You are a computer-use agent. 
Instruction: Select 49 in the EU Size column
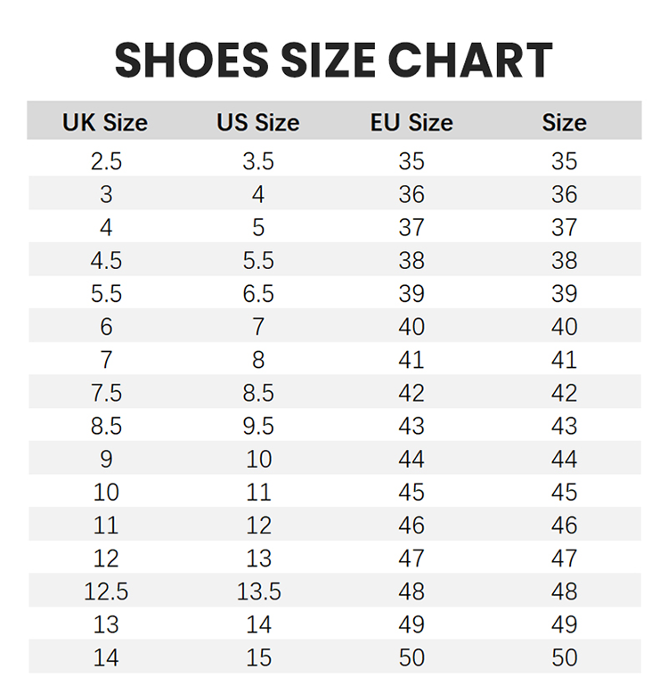pos(411,624)
